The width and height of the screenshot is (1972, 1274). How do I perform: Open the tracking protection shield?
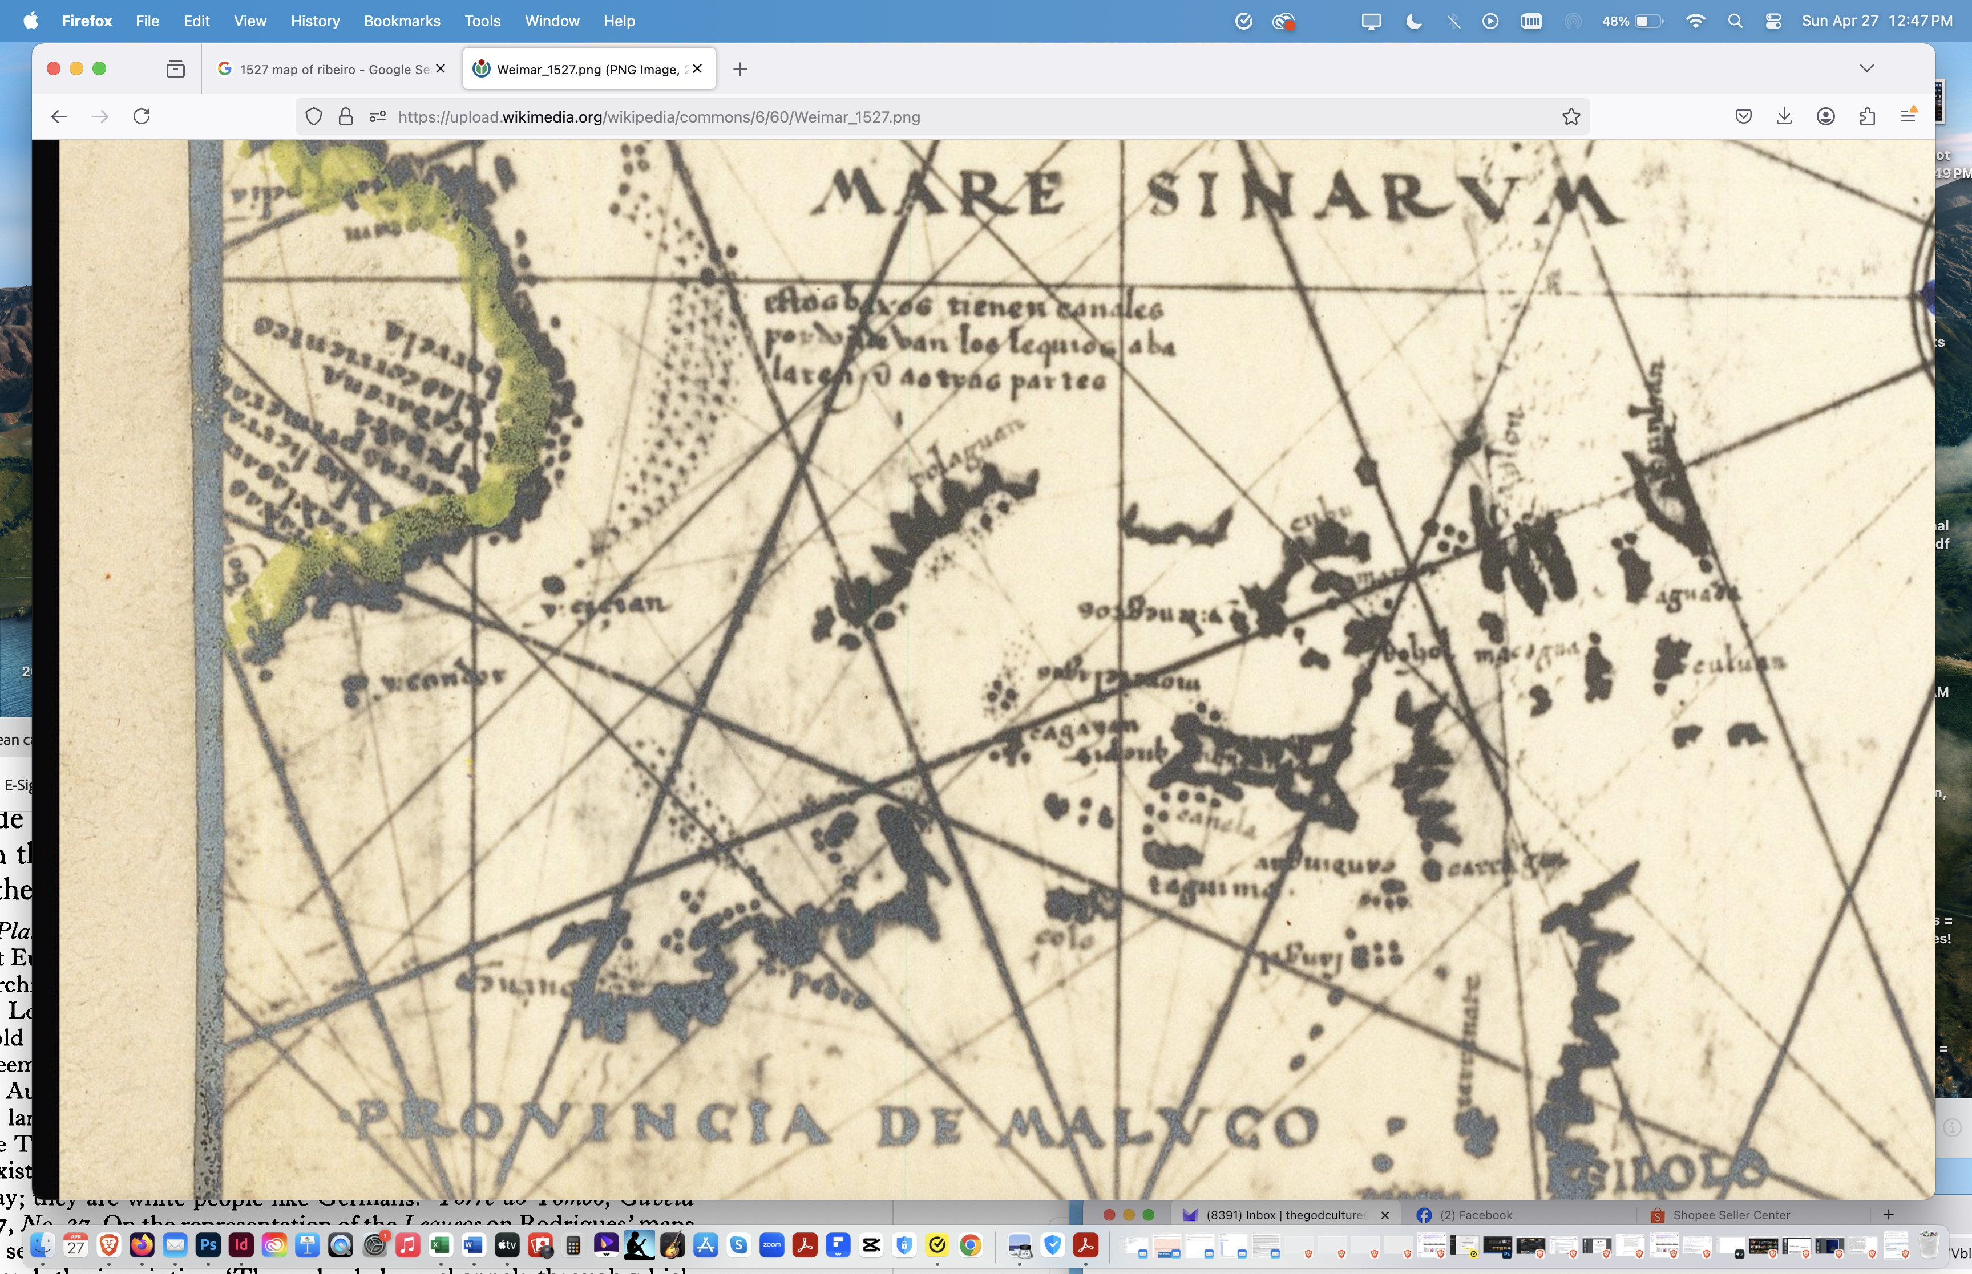[314, 117]
